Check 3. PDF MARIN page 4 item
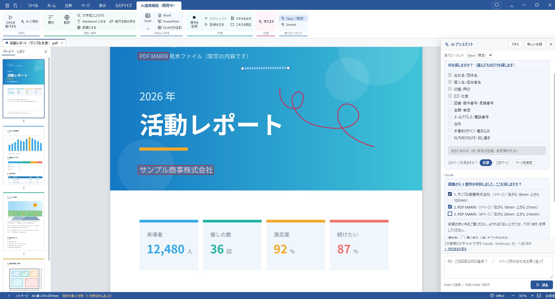This screenshot has height=299, width=555. 450,214
